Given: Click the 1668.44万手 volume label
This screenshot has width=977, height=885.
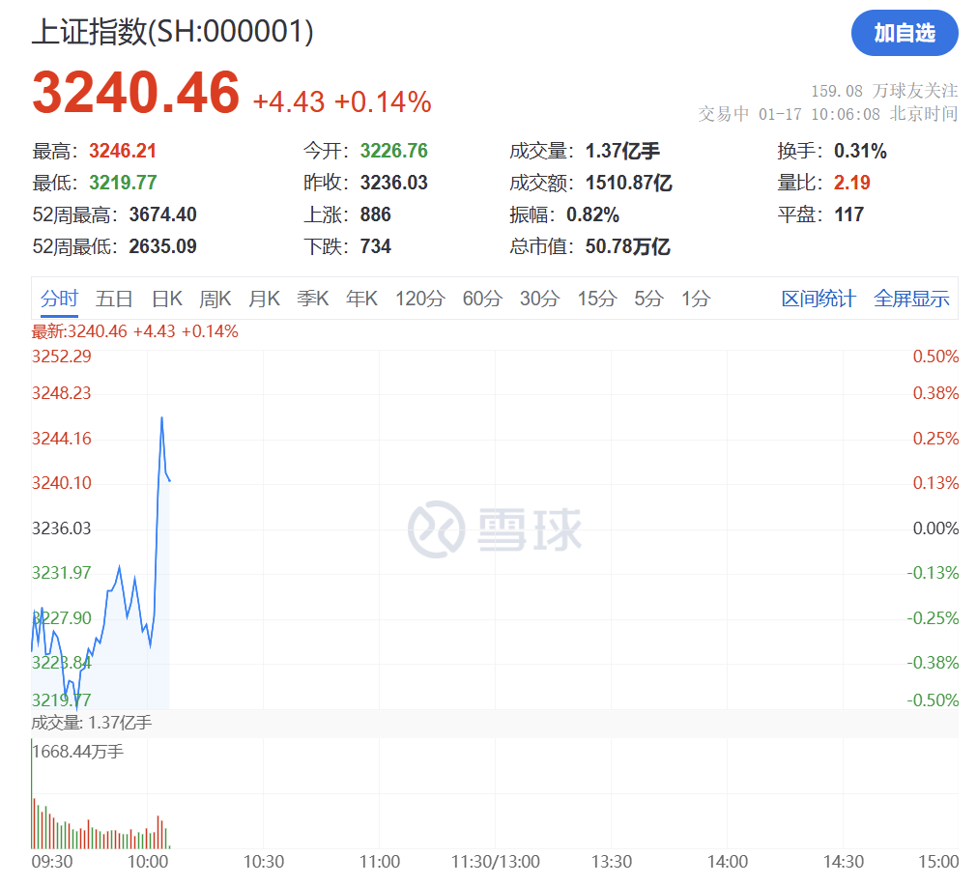Looking at the screenshot, I should click(78, 752).
